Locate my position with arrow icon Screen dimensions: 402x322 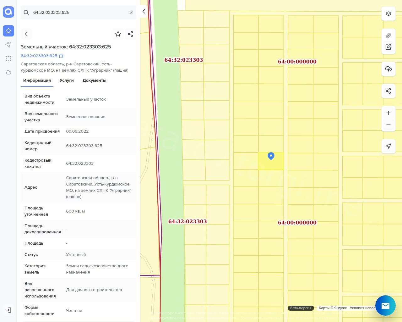388,146
